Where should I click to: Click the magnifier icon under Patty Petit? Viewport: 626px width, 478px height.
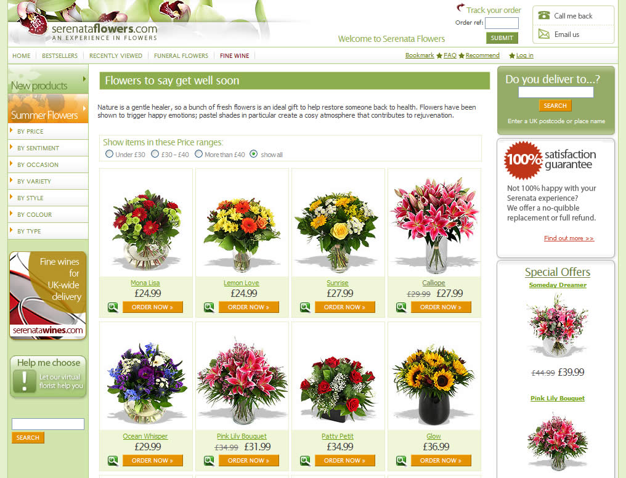click(306, 460)
